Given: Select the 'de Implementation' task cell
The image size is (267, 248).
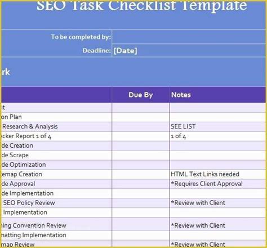Looking at the screenshot, I should click(x=56, y=193).
